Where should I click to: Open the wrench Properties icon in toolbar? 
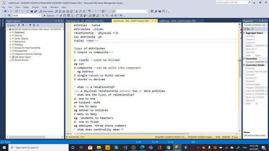156,11
